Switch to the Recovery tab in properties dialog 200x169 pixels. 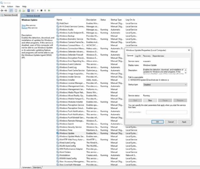[x=147, y=56]
